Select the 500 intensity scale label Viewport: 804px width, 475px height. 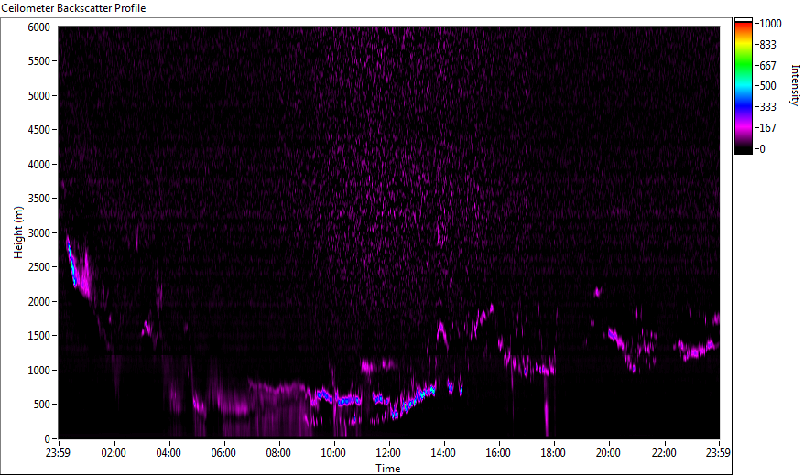pyautogui.click(x=768, y=86)
